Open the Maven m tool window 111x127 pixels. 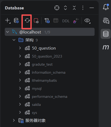[x=106, y=47]
